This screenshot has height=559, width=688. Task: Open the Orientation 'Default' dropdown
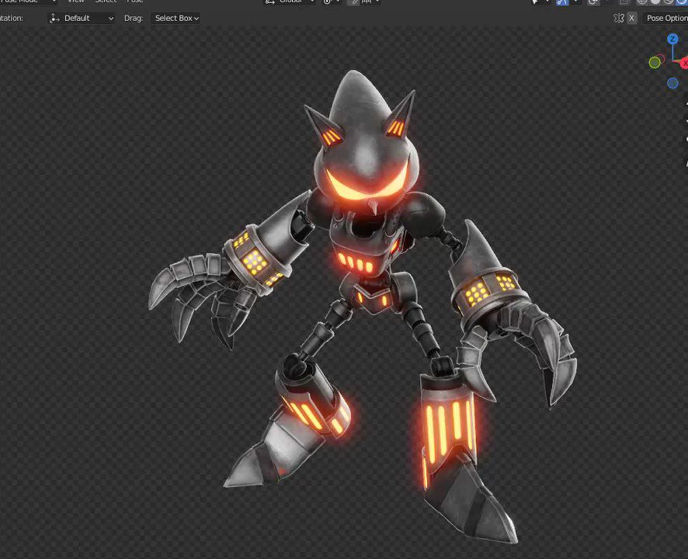click(82, 18)
